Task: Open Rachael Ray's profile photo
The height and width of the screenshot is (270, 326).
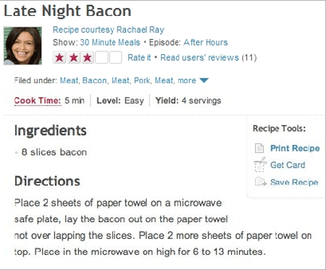Action: 22,46
